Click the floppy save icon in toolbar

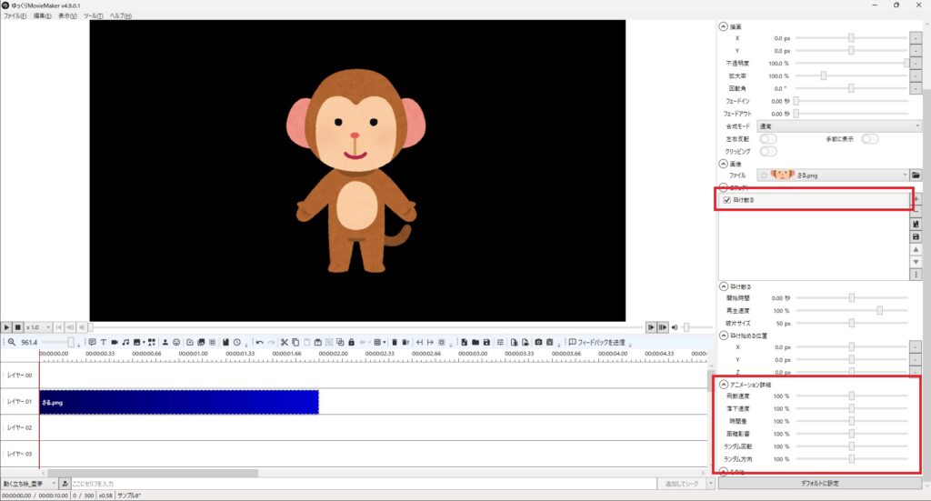(x=486, y=342)
